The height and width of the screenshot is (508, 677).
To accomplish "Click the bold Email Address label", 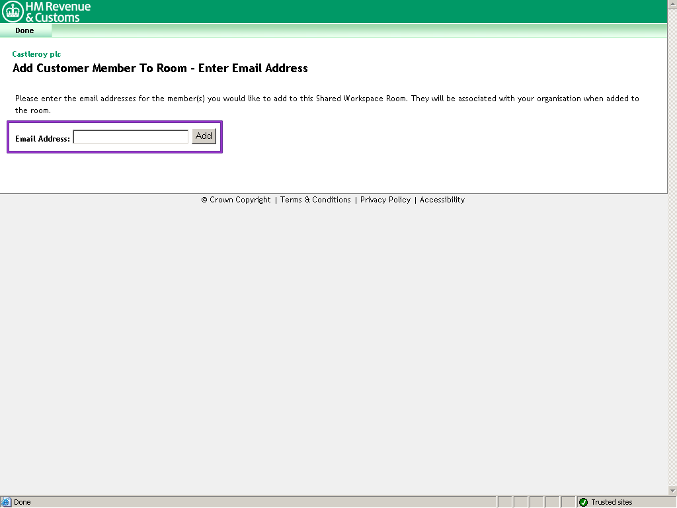I will pyautogui.click(x=42, y=139).
